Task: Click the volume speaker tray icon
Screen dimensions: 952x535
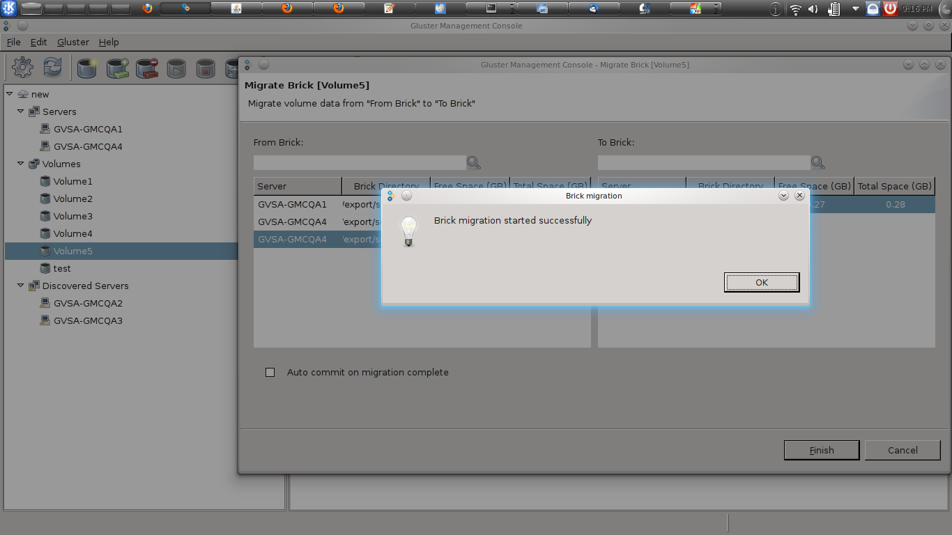Action: coord(813,9)
